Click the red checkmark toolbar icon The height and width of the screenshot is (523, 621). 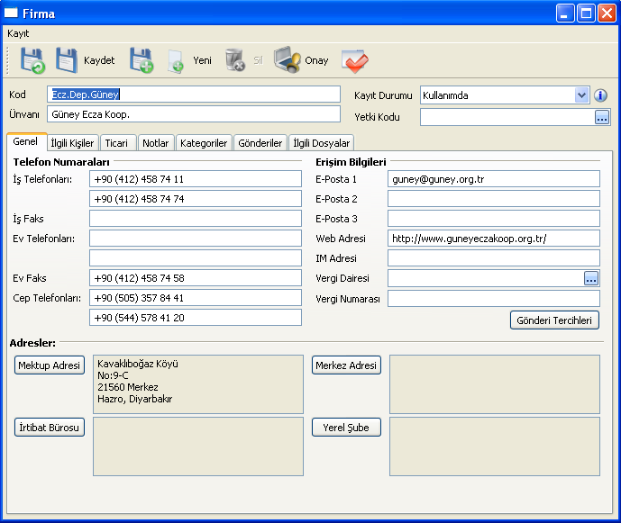(355, 61)
